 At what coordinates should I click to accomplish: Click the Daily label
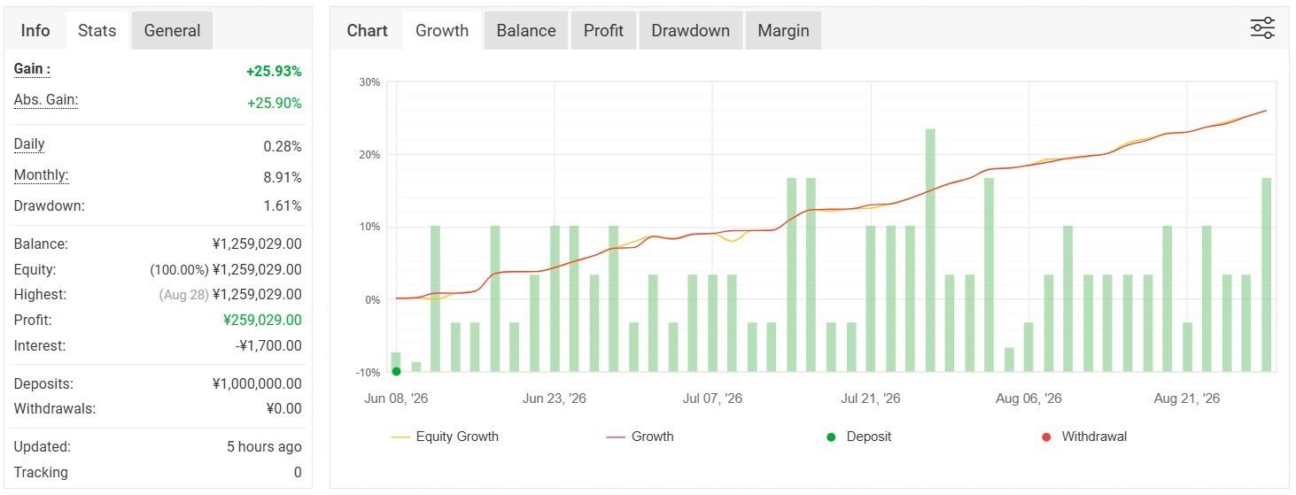(29, 144)
